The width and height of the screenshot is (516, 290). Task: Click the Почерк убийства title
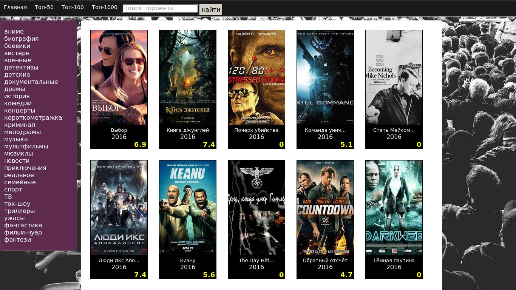256,130
